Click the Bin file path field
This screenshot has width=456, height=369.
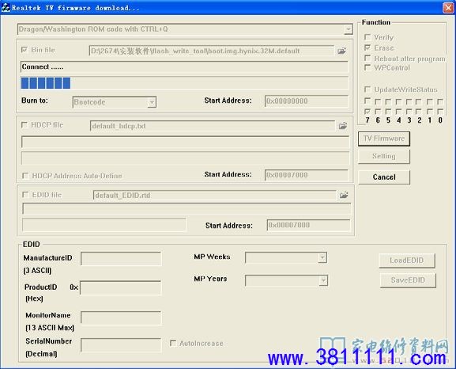[212, 51]
